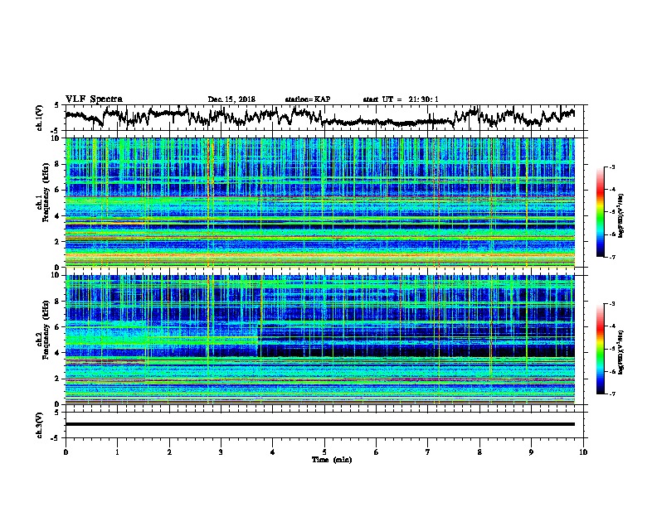This screenshot has height=507, width=657.
Task: Click the ch.1 color scale bar
Action: pos(601,212)
